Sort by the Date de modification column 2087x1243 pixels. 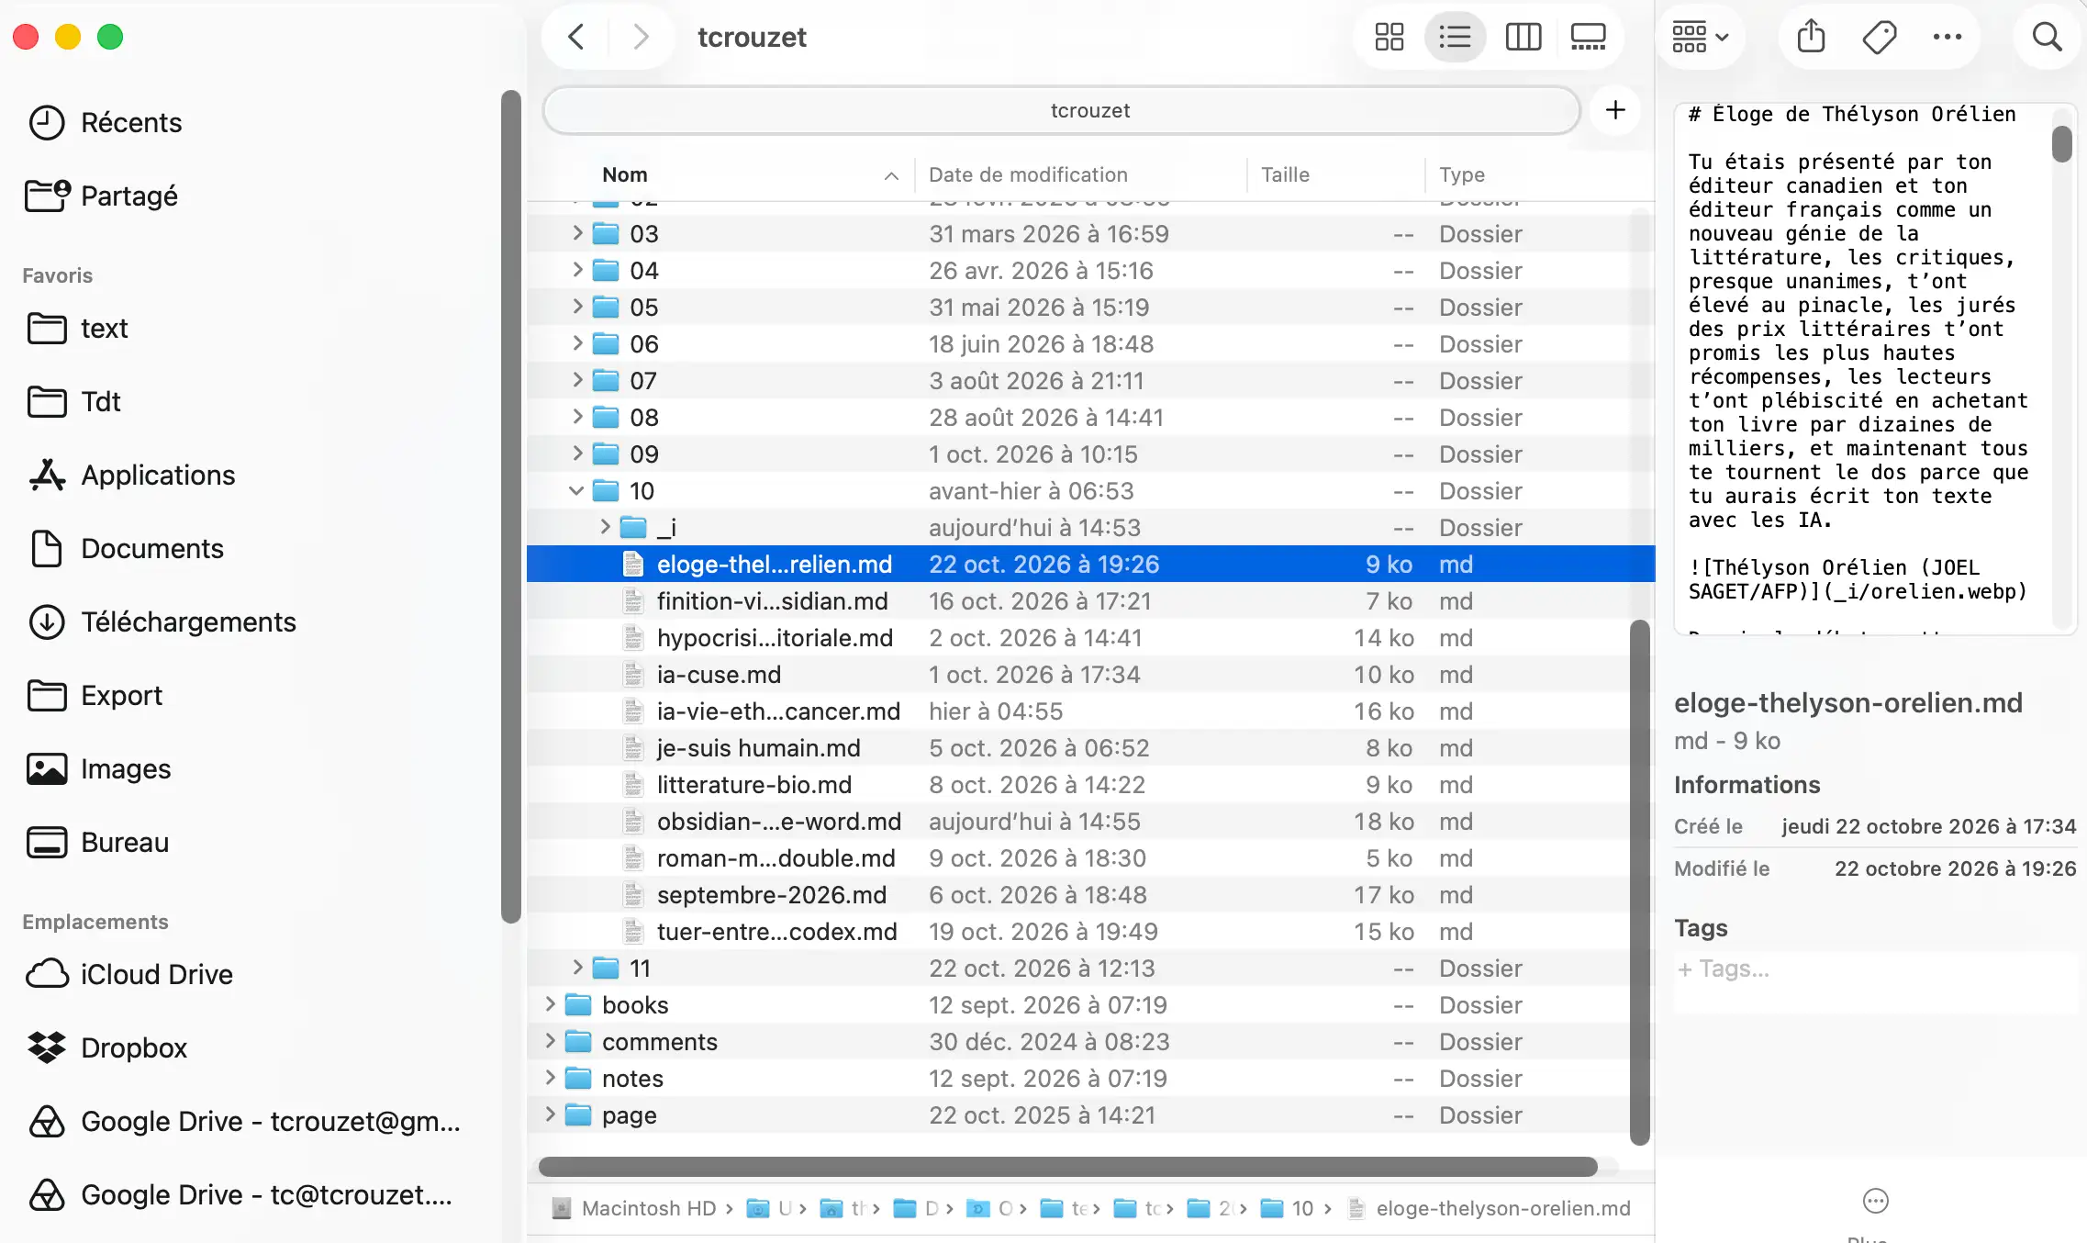[x=1028, y=174]
